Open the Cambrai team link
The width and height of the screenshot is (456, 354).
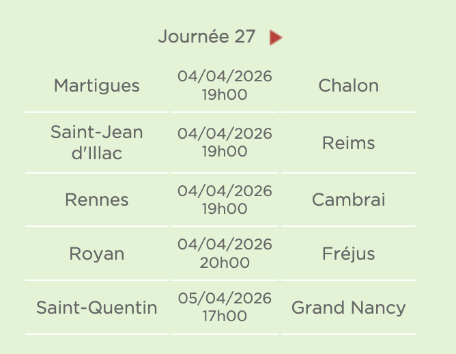coord(348,200)
